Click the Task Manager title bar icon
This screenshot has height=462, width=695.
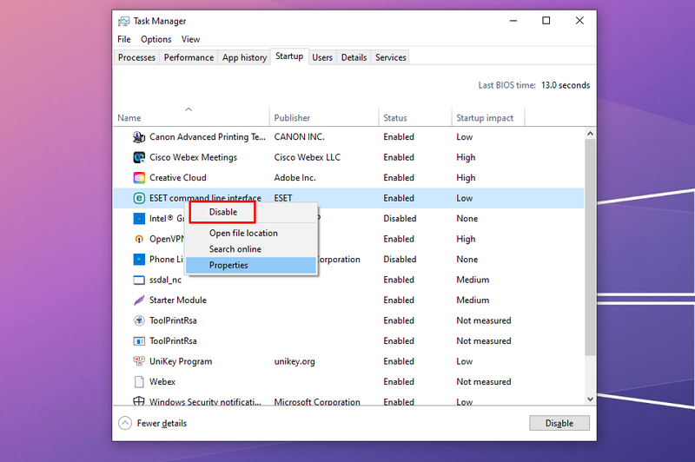coord(123,21)
